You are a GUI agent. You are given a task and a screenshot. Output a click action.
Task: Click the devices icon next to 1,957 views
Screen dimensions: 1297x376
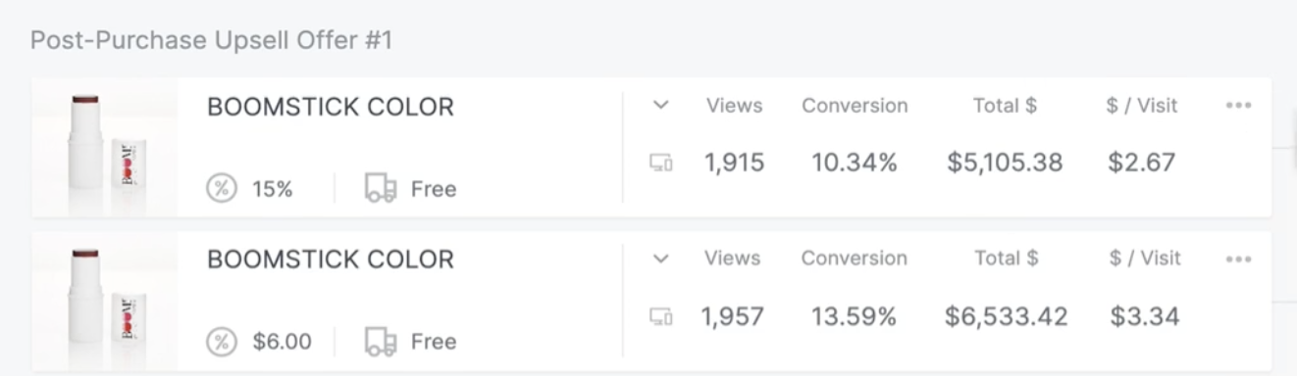tap(661, 316)
